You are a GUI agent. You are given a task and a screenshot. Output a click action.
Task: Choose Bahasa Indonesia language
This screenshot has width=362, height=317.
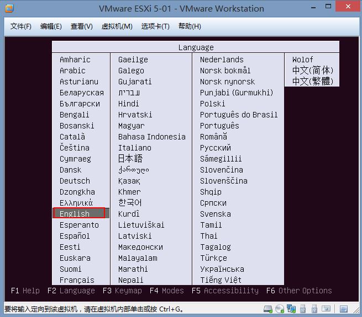pos(151,137)
